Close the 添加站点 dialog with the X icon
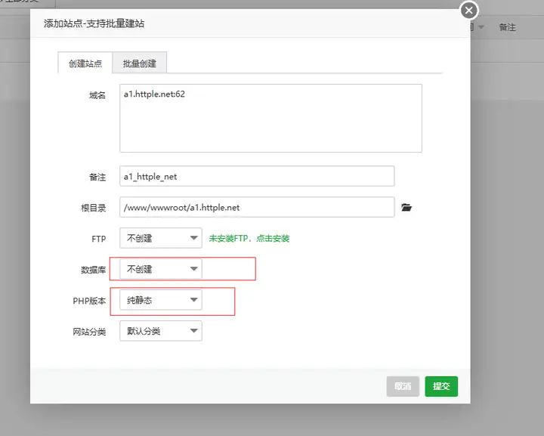 [468, 11]
